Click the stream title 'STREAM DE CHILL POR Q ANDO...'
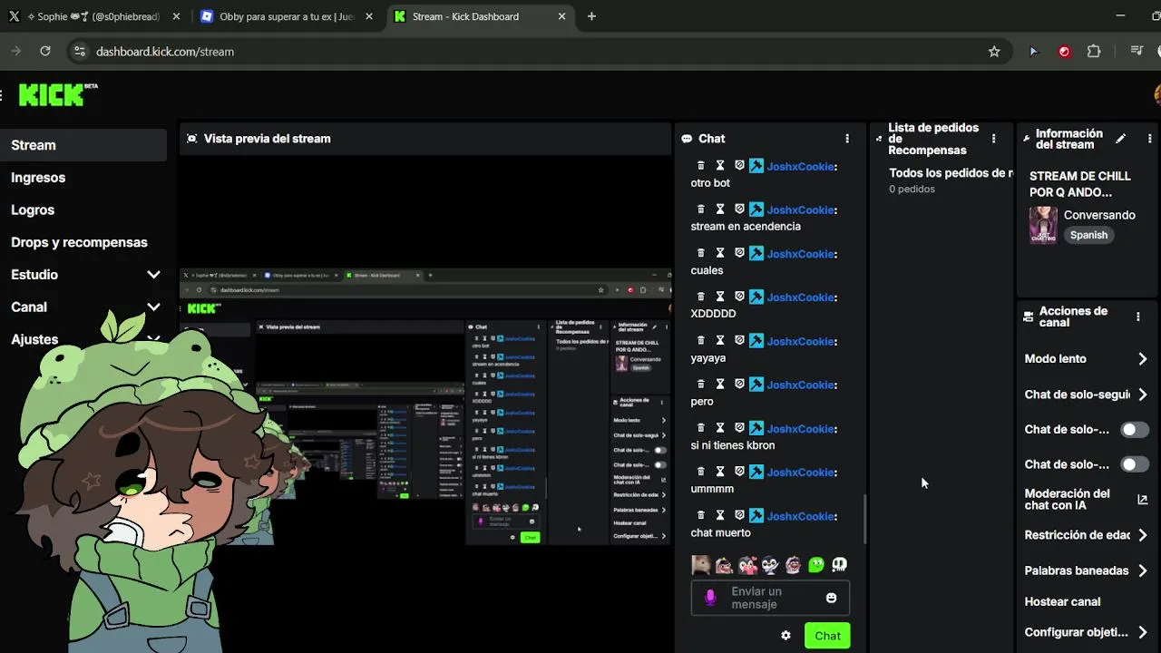This screenshot has height=653, width=1161. click(x=1079, y=184)
